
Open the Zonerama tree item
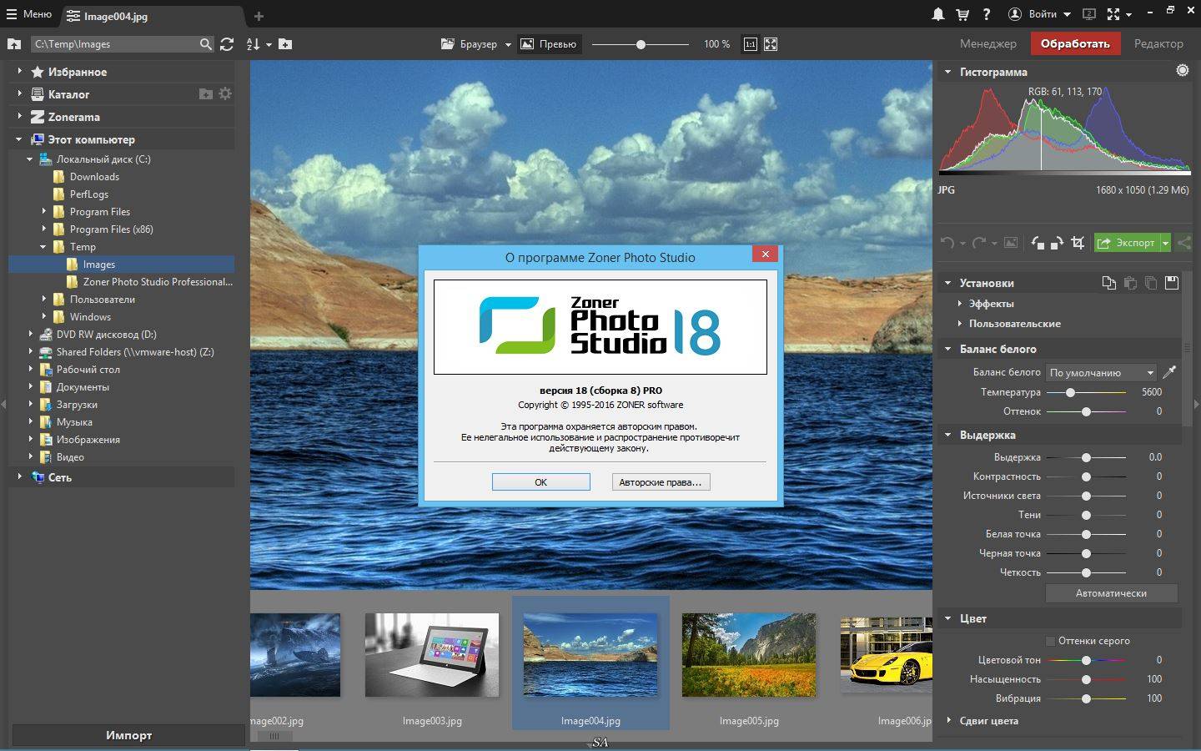coord(73,117)
